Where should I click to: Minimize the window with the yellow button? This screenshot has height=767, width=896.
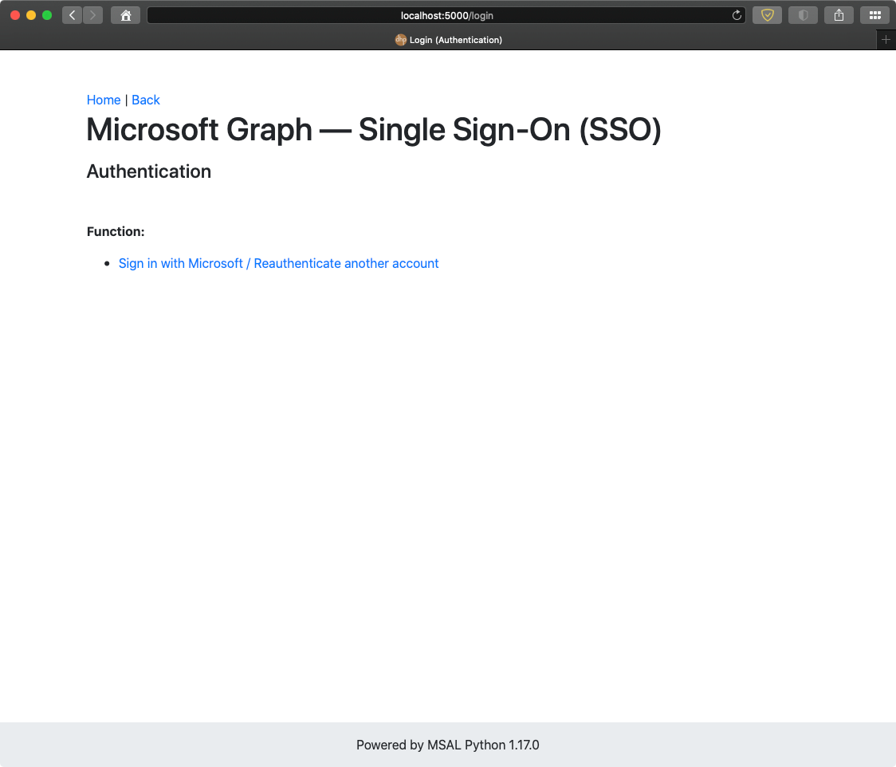[x=31, y=15]
